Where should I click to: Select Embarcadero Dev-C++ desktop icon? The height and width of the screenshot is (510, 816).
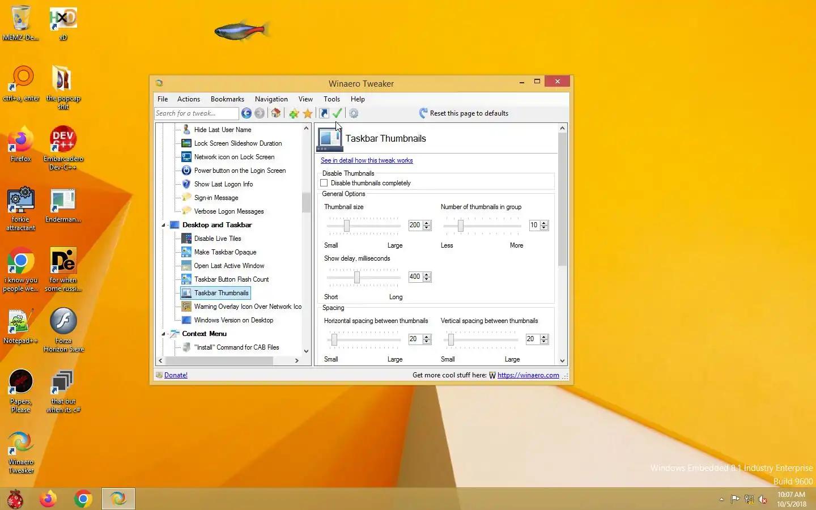tap(63, 148)
